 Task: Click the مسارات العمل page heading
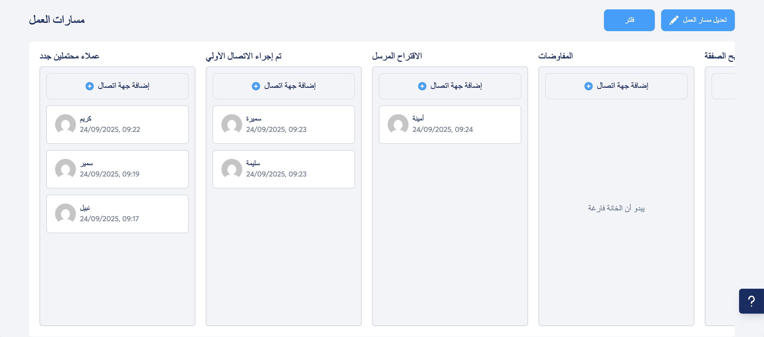(57, 20)
